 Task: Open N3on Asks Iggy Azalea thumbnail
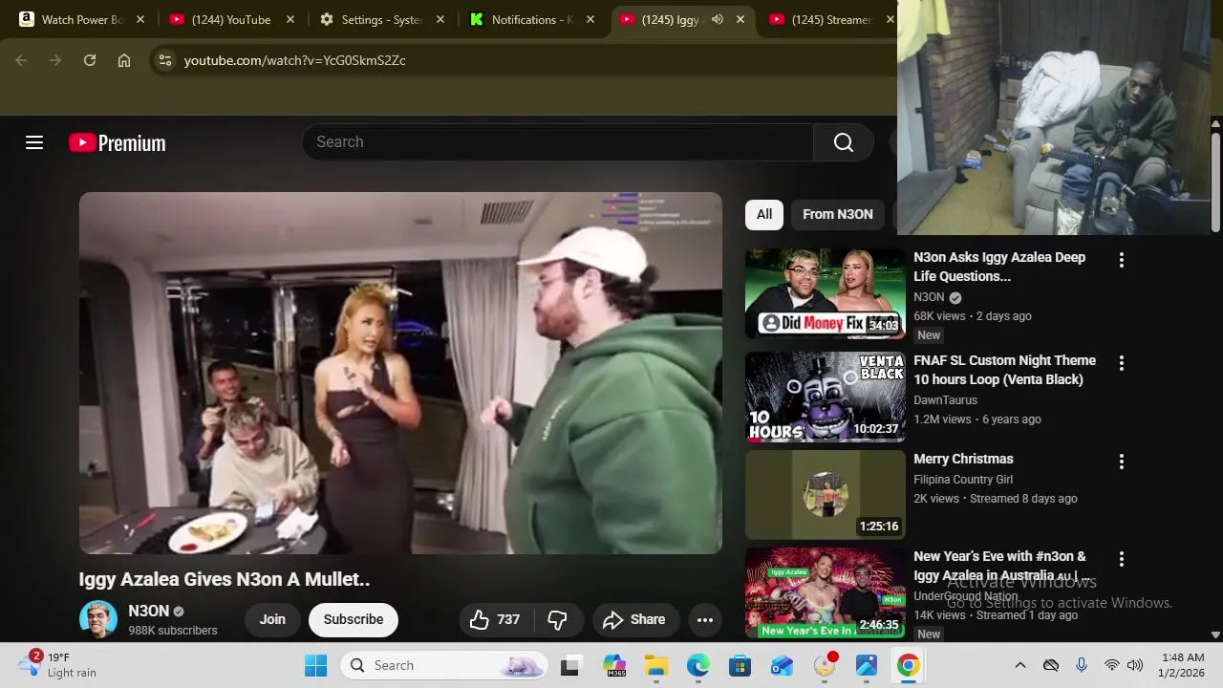click(826, 293)
